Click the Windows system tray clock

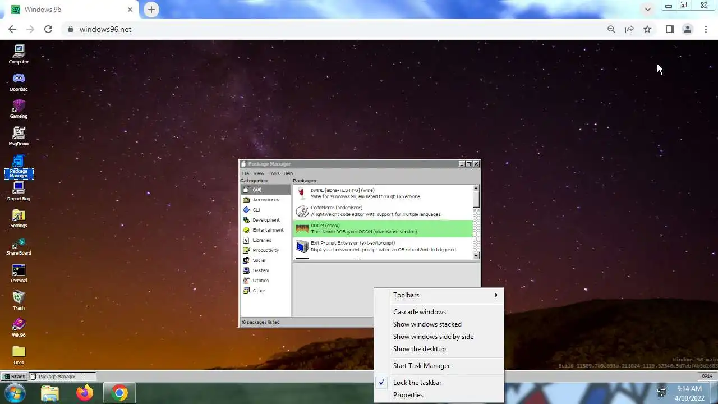coord(689,393)
